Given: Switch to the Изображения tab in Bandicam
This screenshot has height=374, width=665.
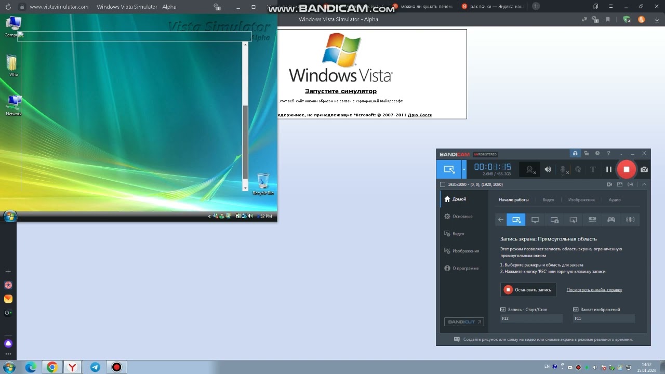Looking at the screenshot, I should [x=581, y=199].
